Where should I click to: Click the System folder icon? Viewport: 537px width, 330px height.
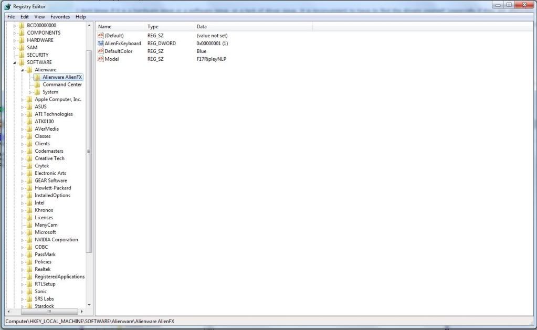coord(37,92)
